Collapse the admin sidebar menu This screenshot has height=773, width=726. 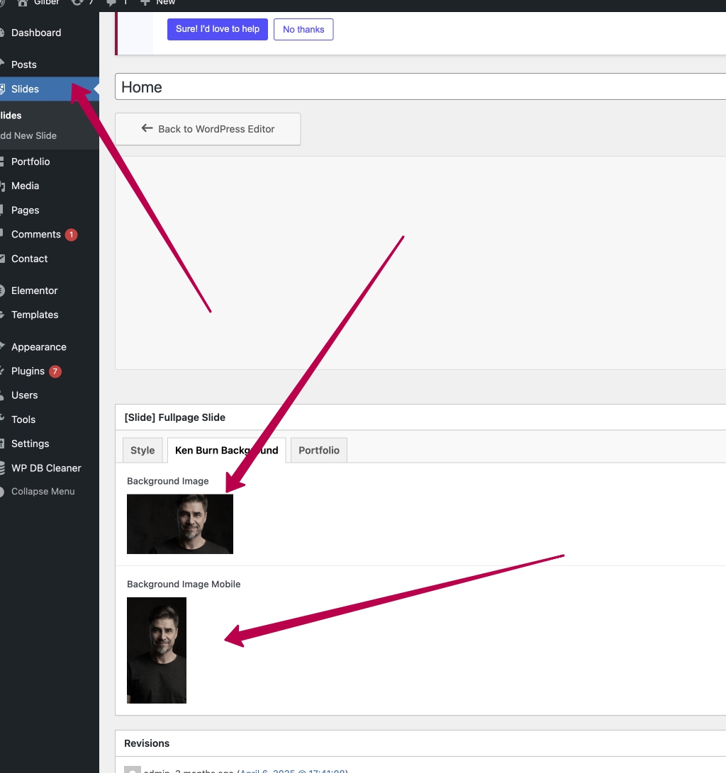43,492
